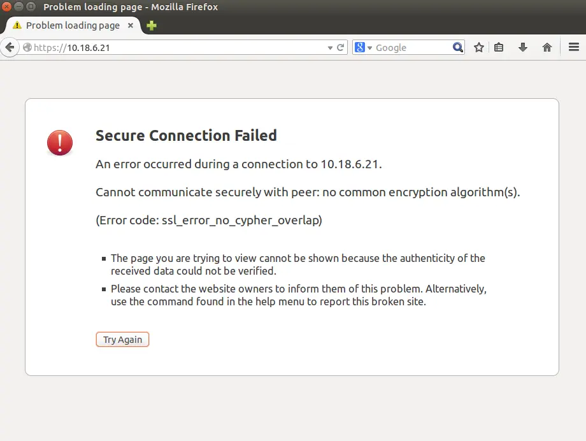Click the Try Again button
This screenshot has width=586, height=441.
click(x=122, y=340)
